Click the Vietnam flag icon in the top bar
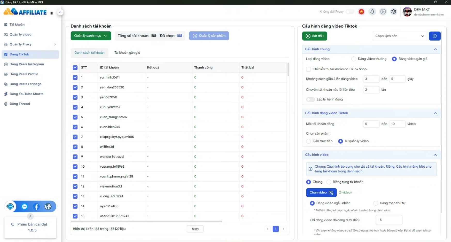 pos(361,12)
